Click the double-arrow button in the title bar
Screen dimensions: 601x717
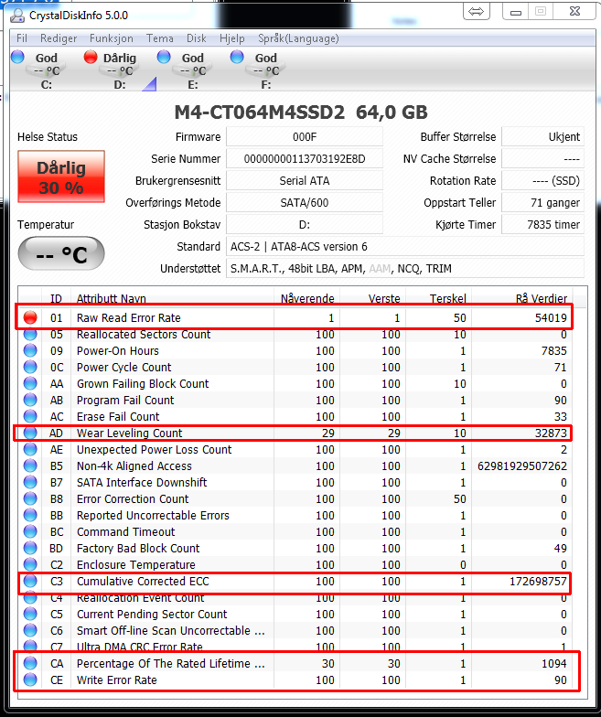coord(476,11)
